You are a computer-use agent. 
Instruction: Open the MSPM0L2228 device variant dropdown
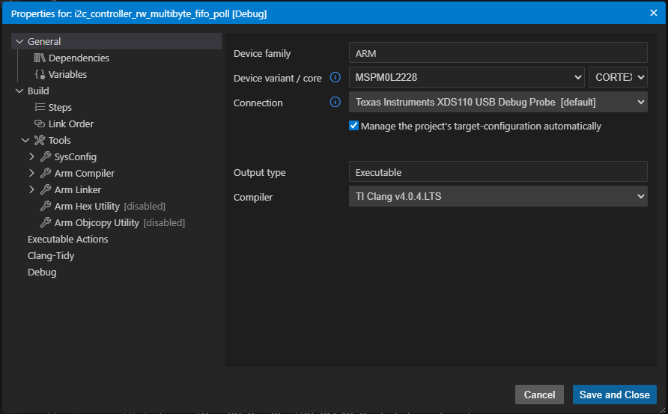[x=467, y=77]
